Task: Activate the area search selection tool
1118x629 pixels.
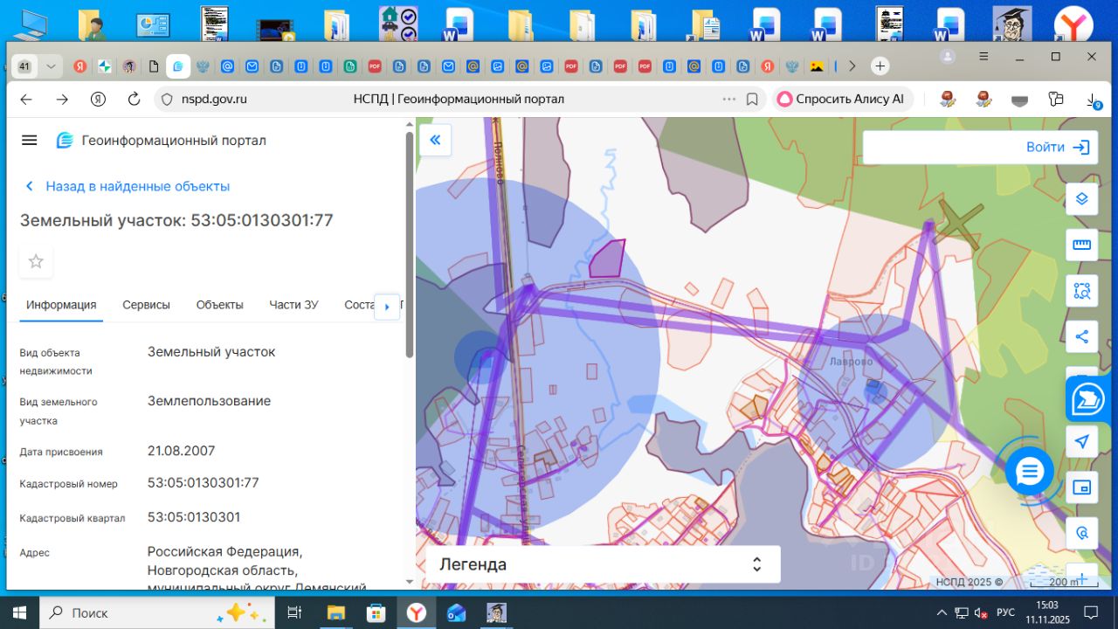Action: (1081, 291)
